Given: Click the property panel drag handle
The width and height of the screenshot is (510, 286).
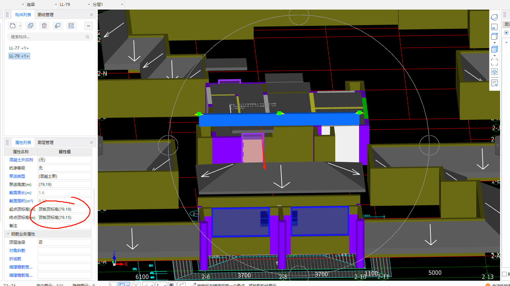Looking at the screenshot, I should click(x=7, y=142).
